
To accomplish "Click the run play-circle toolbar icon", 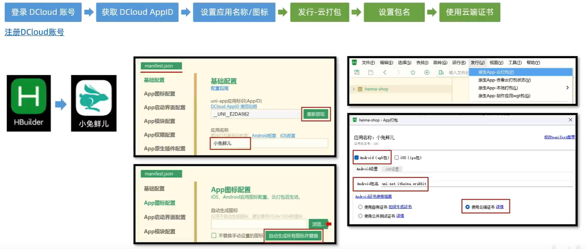I will point(427,72).
